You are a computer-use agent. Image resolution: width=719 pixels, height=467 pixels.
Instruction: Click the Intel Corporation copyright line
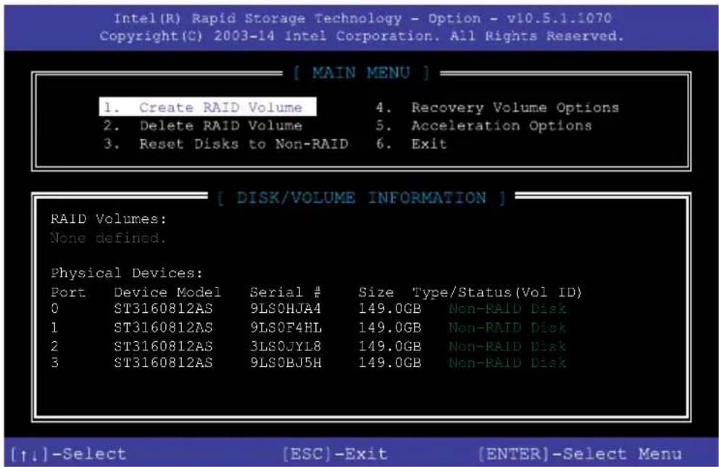tap(362, 36)
